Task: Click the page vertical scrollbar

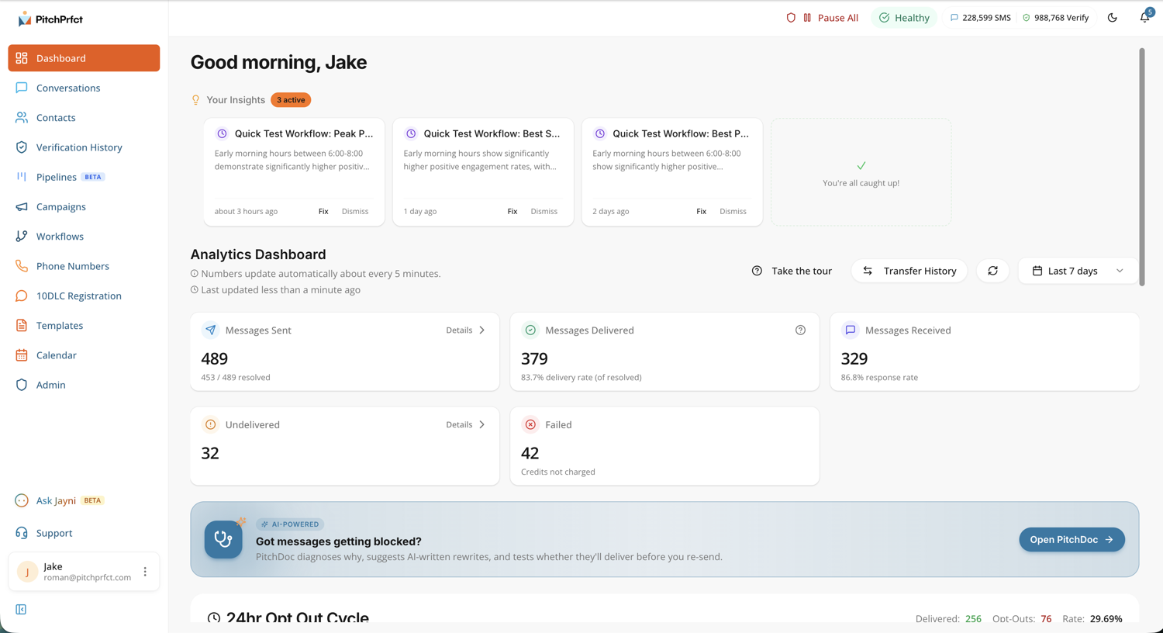Action: (1142, 167)
